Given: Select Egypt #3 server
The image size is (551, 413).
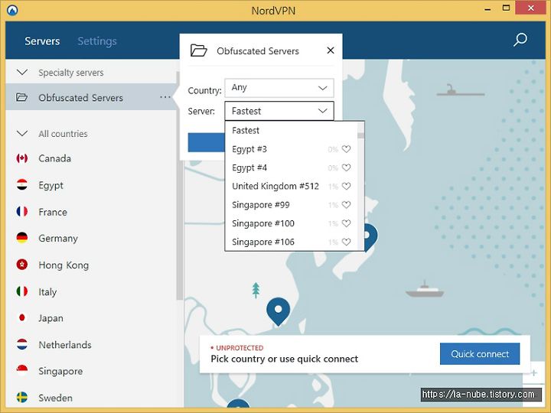Looking at the screenshot, I should tap(291, 149).
